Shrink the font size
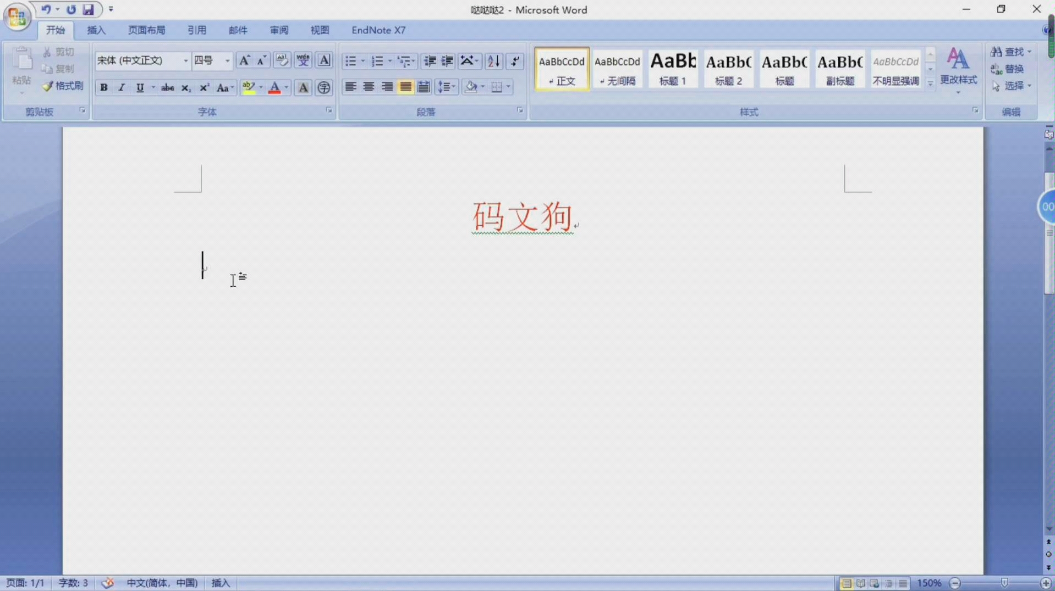 [x=262, y=60]
